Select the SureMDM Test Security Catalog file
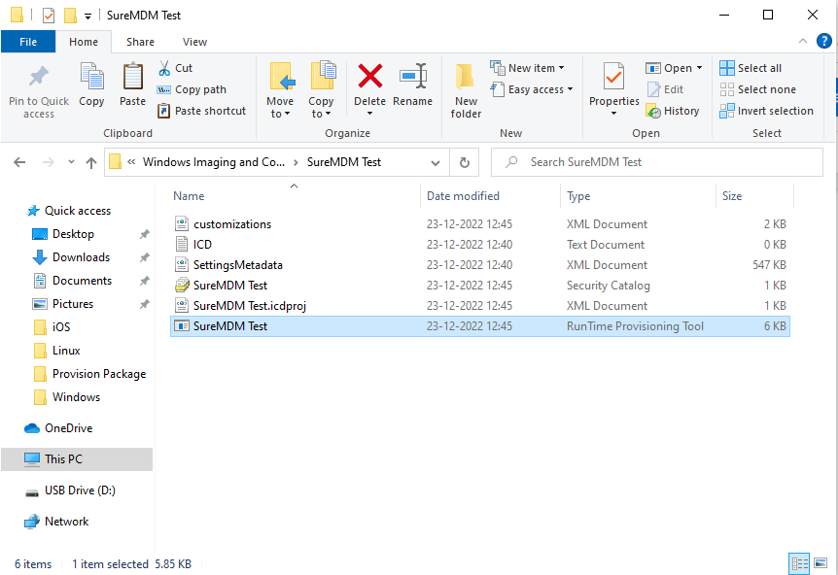Screen dimensions: 838x575 click(x=479, y=286)
